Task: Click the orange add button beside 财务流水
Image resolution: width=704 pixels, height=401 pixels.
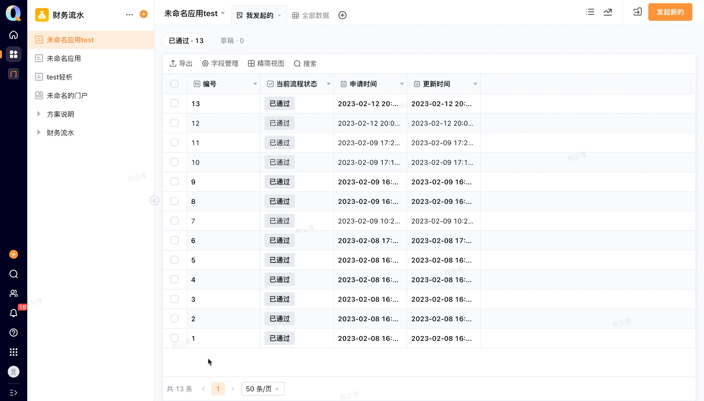Action: click(144, 14)
